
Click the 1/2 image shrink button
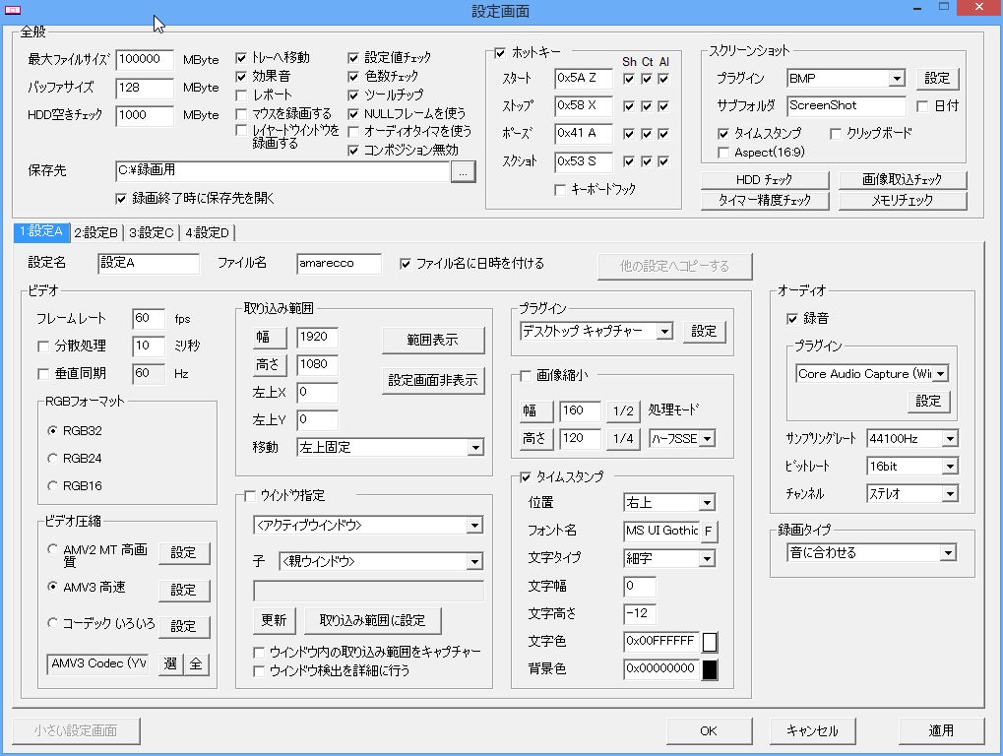(x=623, y=410)
